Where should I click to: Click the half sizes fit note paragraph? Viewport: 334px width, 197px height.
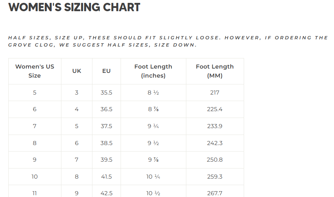tap(168, 41)
